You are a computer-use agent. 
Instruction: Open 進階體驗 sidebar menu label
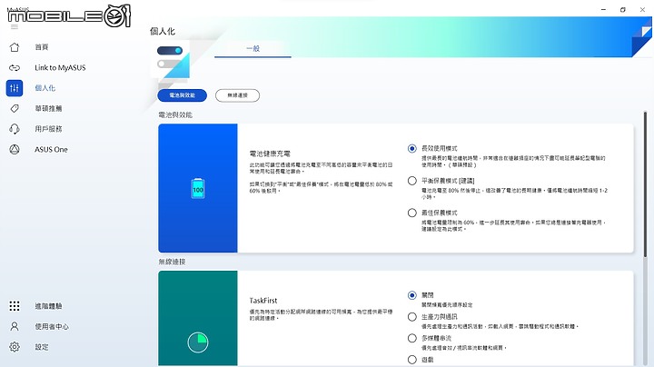point(48,306)
